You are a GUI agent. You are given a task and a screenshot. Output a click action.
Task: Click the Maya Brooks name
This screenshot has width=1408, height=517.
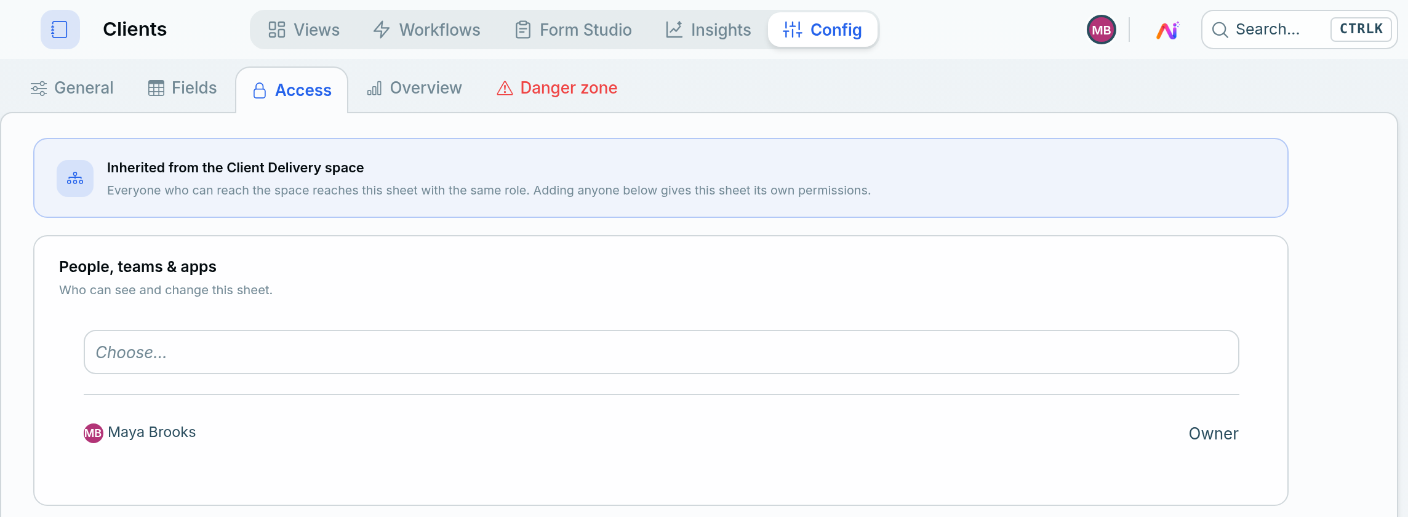pos(152,432)
